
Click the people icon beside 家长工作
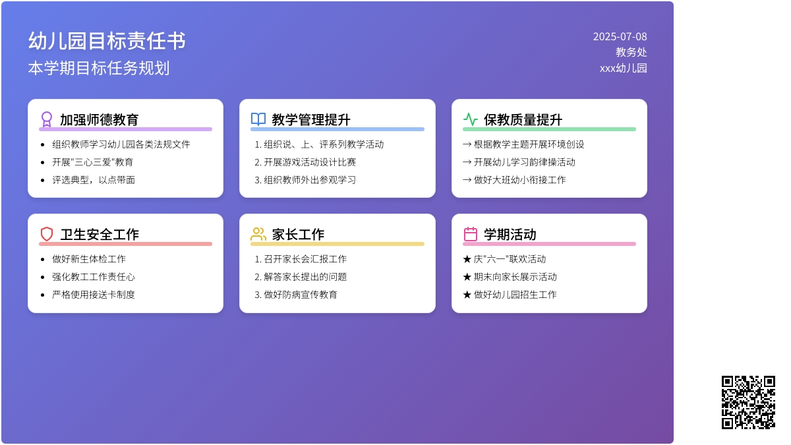click(x=258, y=234)
